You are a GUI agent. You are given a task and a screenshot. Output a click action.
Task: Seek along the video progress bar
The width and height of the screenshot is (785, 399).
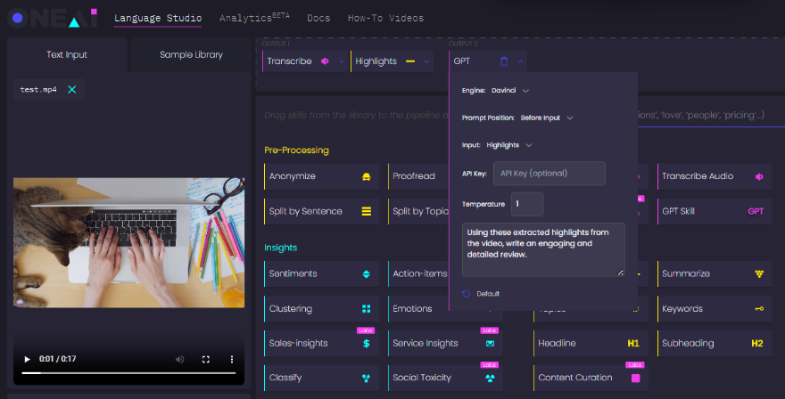click(x=128, y=373)
